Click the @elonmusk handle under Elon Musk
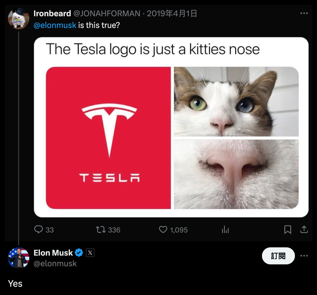Viewport: 317px width, 295px height. pyautogui.click(x=55, y=263)
